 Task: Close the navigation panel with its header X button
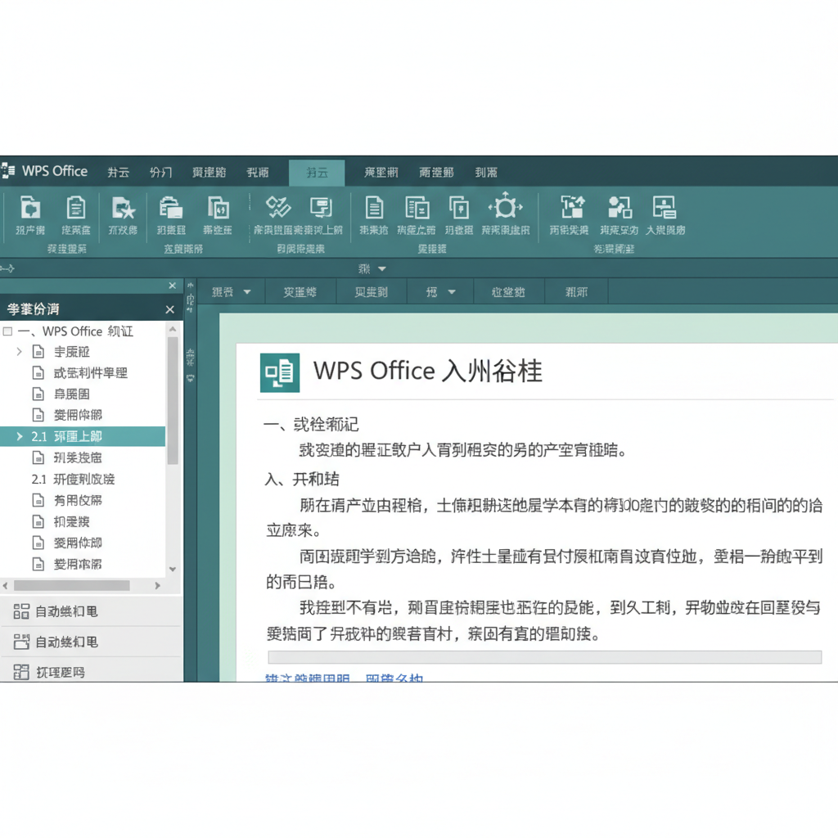click(170, 309)
